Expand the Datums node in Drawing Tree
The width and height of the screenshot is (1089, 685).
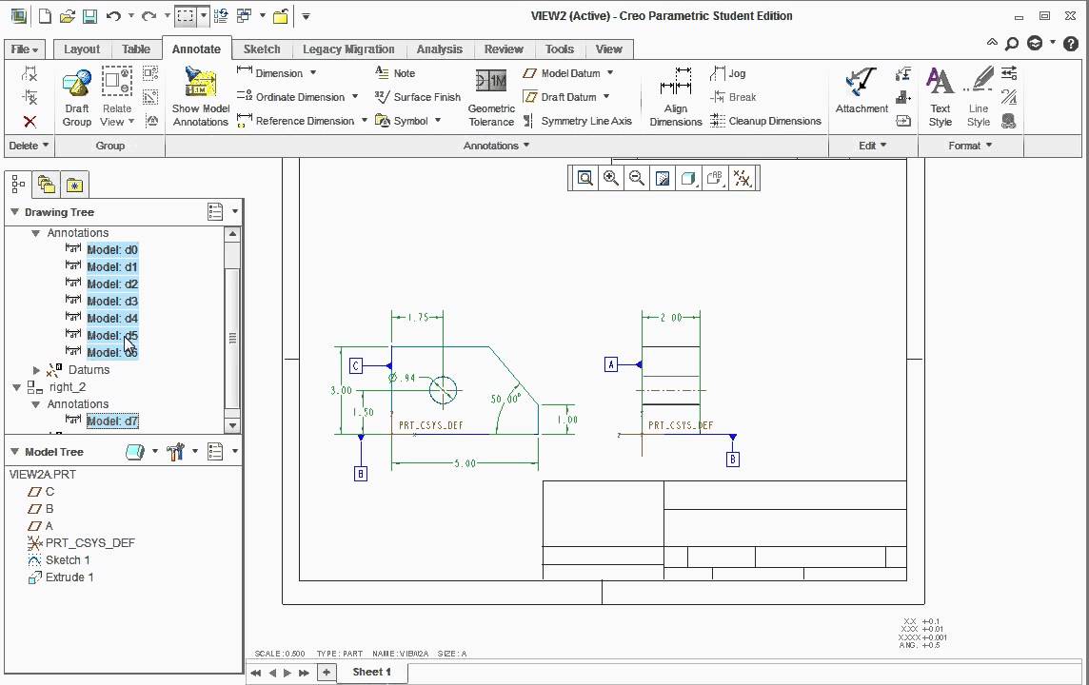(x=37, y=370)
